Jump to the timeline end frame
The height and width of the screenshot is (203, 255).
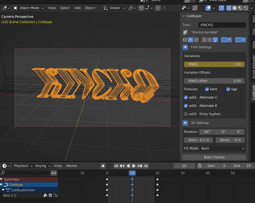(146, 166)
